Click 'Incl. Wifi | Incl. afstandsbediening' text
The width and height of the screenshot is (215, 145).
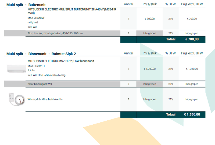[x=46, y=75]
